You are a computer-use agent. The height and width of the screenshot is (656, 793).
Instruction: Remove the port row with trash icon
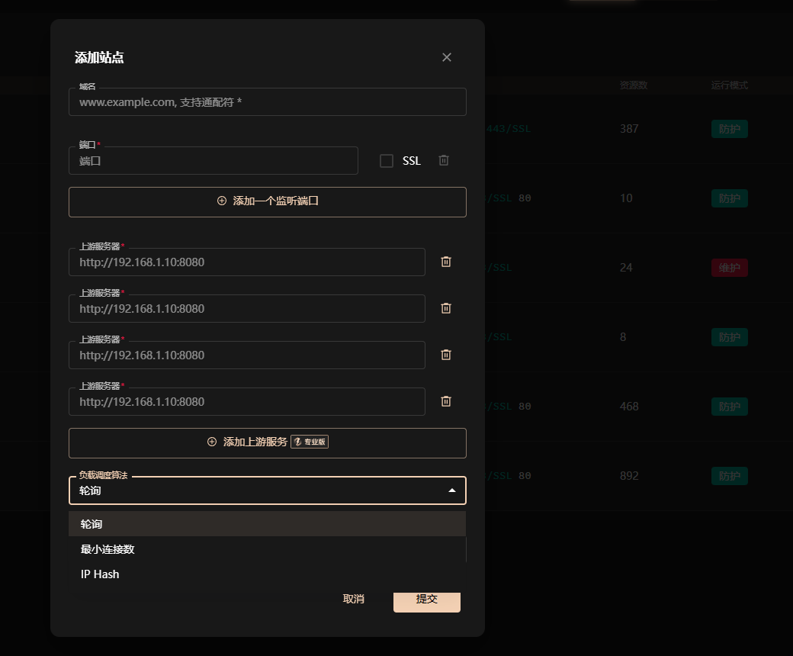444,160
